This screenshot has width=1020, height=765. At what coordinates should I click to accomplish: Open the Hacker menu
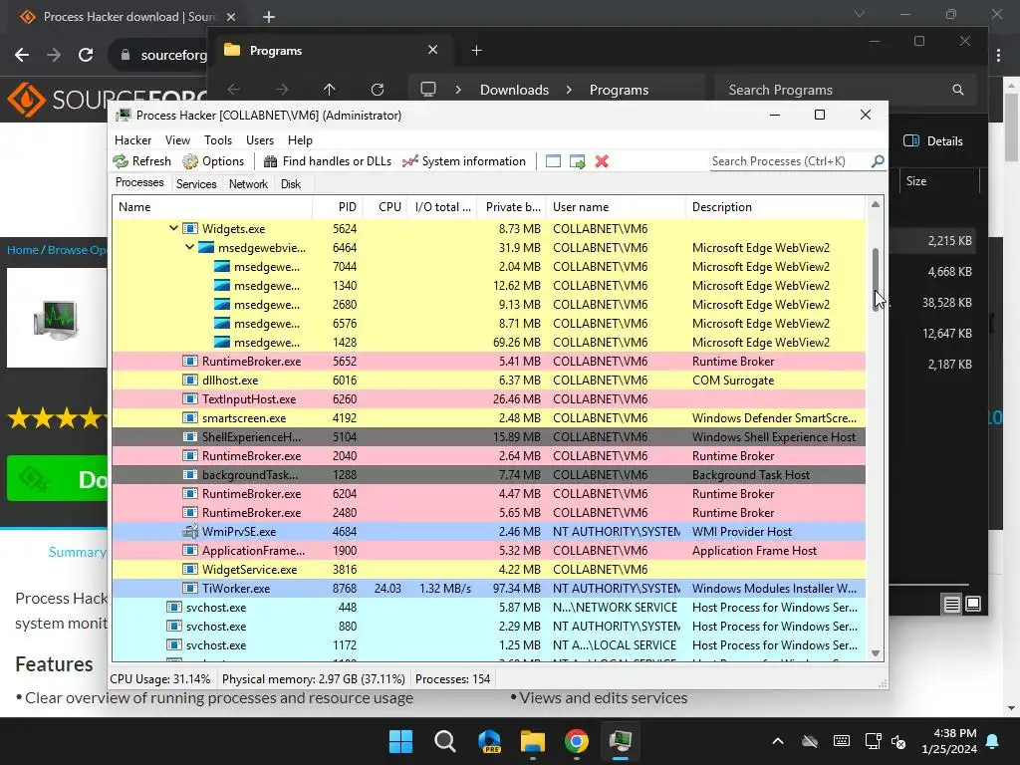(x=132, y=140)
